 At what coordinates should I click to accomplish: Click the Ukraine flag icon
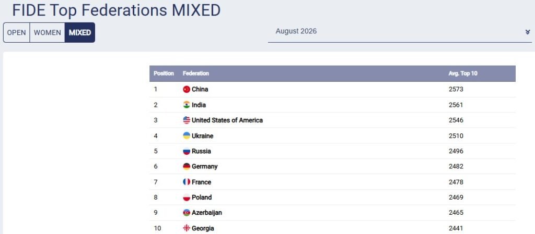187,136
